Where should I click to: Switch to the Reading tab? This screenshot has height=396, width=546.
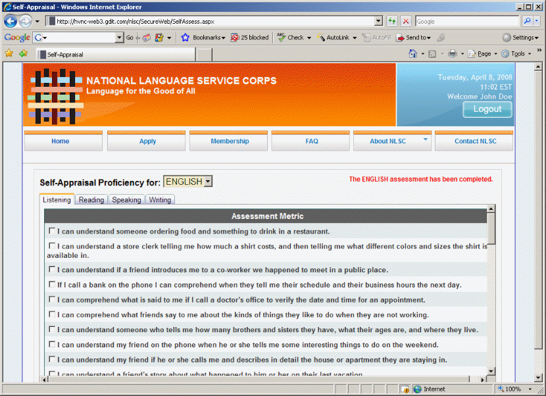[91, 200]
